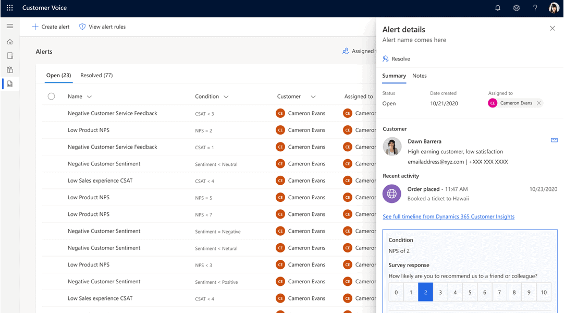Click the email envelope icon for Dawn Barrera
Screen dimensions: 565x313
(x=554, y=140)
